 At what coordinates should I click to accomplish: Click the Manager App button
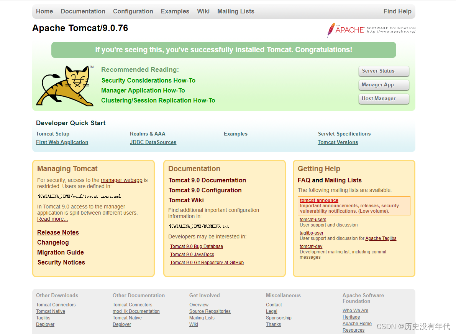pyautogui.click(x=384, y=85)
